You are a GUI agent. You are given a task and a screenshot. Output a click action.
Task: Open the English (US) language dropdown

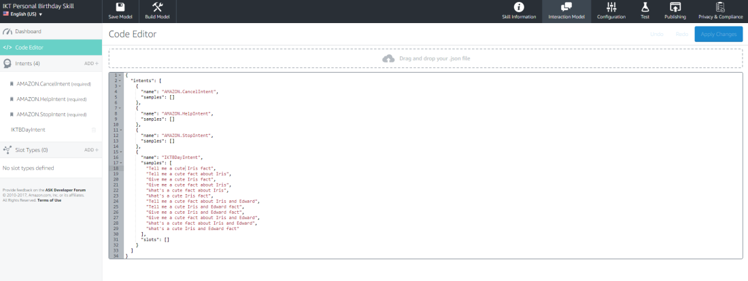23,14
